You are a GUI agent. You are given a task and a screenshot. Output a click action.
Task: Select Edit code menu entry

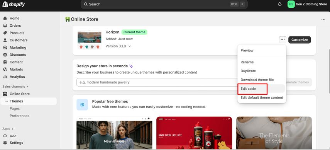coord(262,89)
